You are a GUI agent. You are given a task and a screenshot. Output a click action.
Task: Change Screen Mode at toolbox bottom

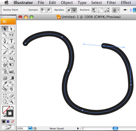point(8,127)
